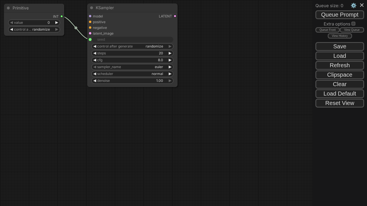The width and height of the screenshot is (367, 206).
Task: Decrease cfg with the left arrow
Action: tap(95, 60)
